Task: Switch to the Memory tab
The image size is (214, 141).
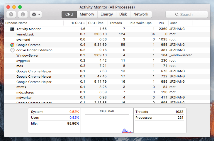Action: coord(87,14)
